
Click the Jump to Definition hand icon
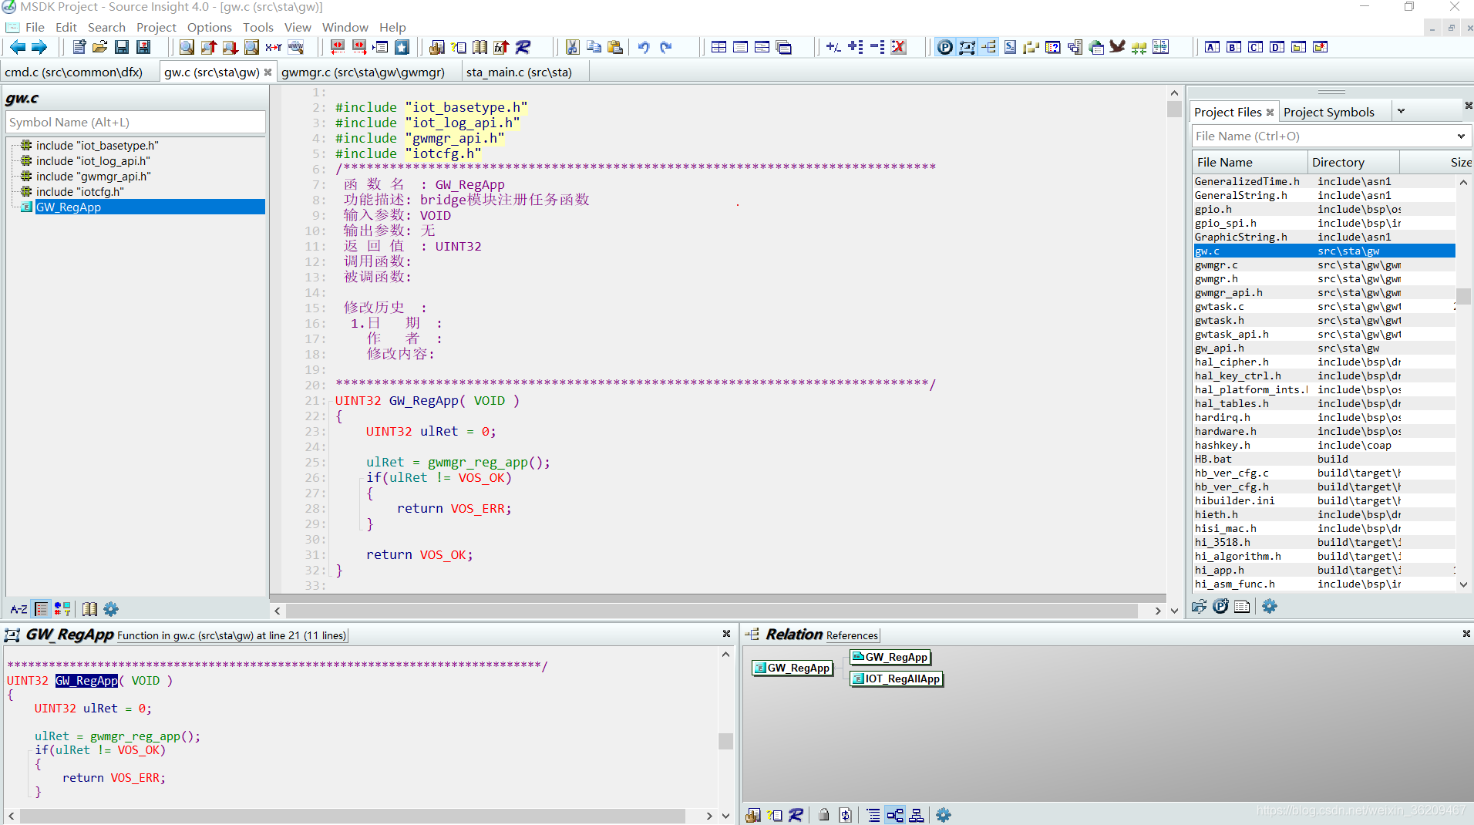point(436,47)
